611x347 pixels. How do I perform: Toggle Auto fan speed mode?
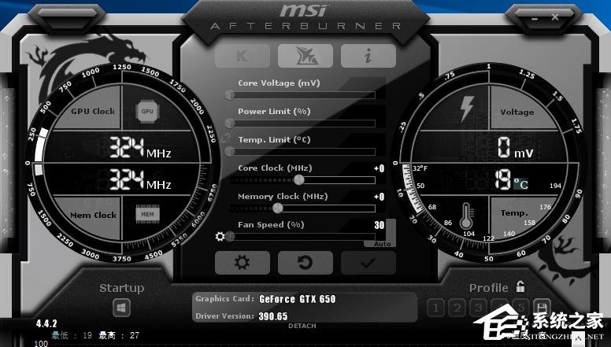pos(383,244)
